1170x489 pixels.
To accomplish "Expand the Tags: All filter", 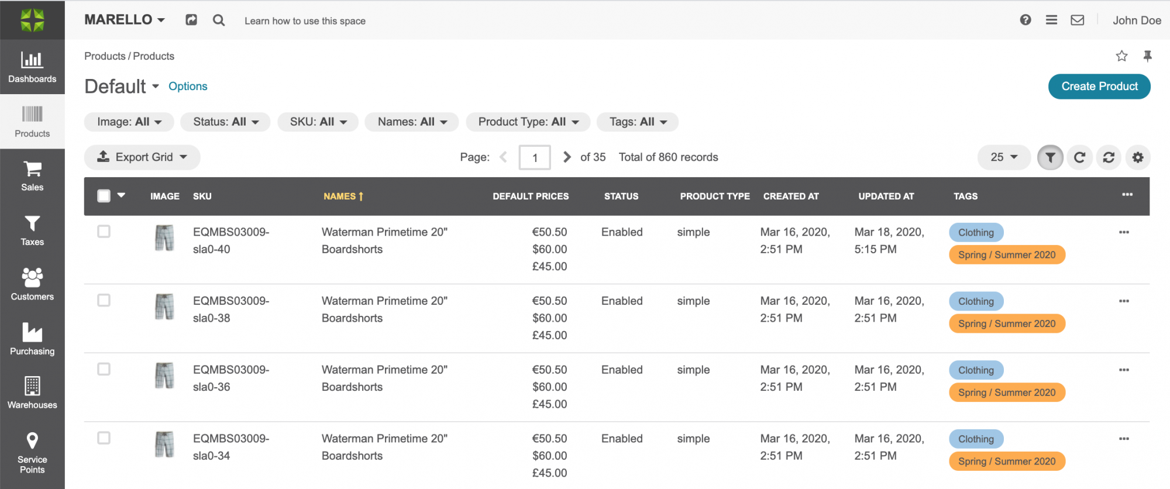I will point(638,122).
